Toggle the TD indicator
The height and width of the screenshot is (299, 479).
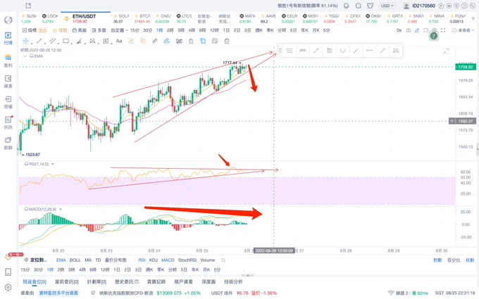click(x=98, y=260)
